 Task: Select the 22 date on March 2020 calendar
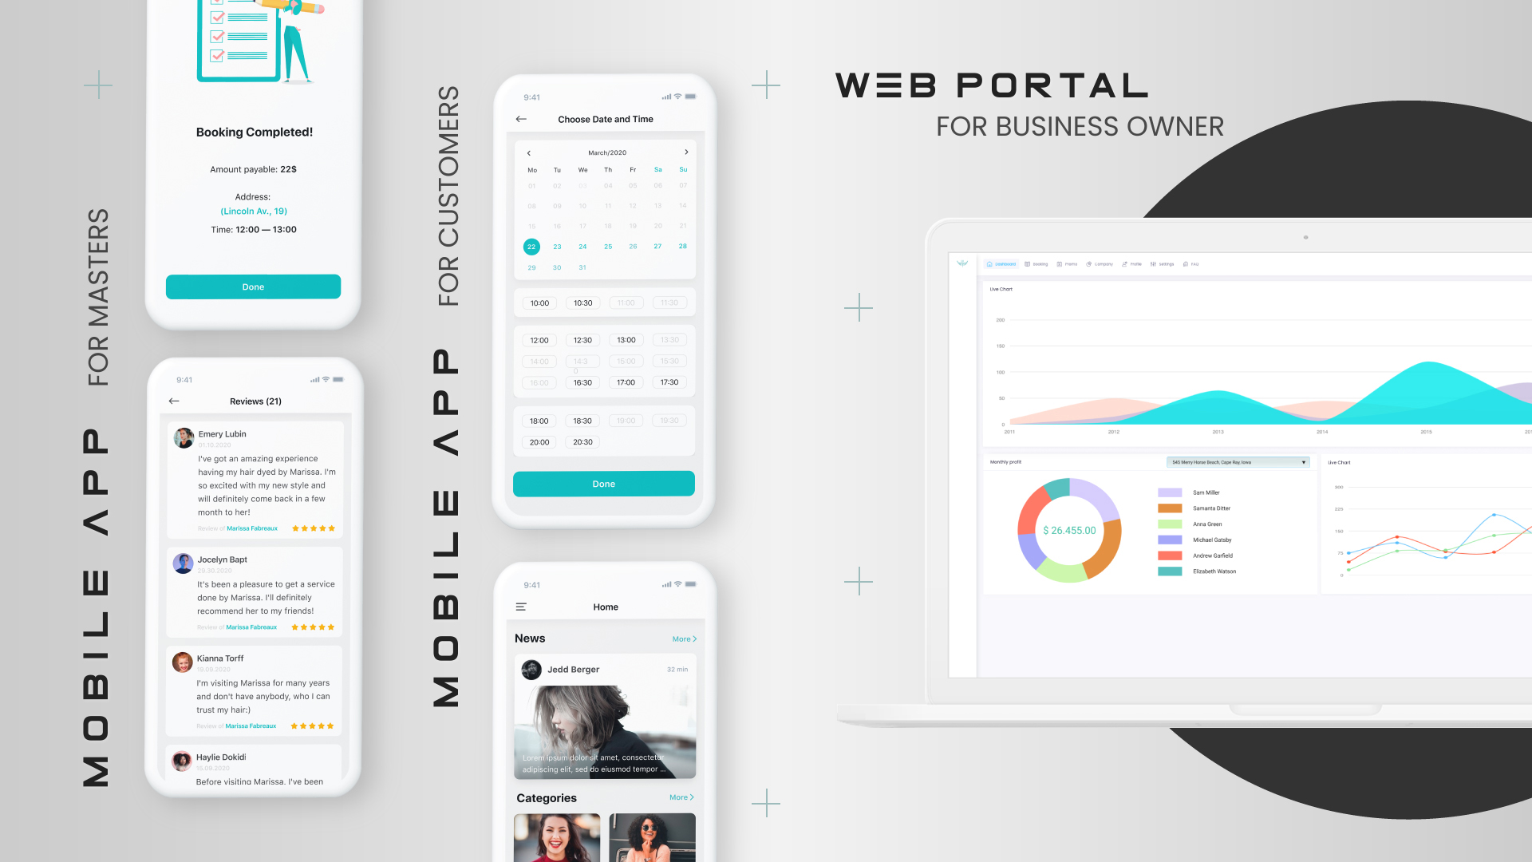(x=531, y=247)
